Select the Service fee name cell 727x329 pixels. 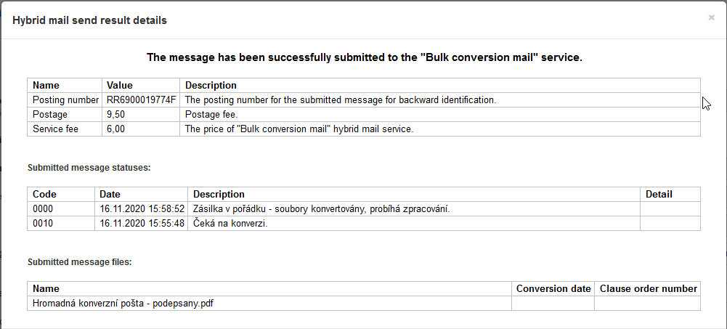55,129
